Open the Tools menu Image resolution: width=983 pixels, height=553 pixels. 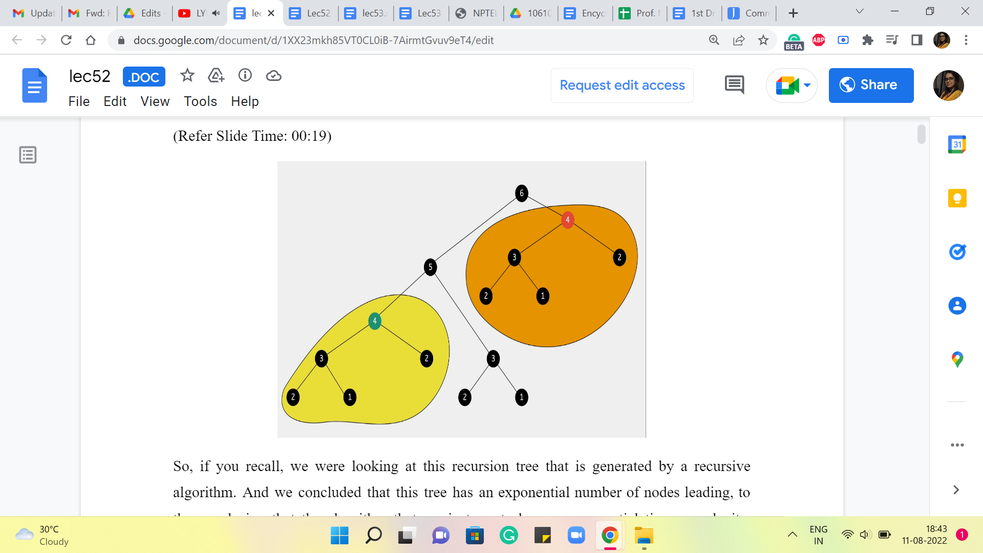click(200, 101)
